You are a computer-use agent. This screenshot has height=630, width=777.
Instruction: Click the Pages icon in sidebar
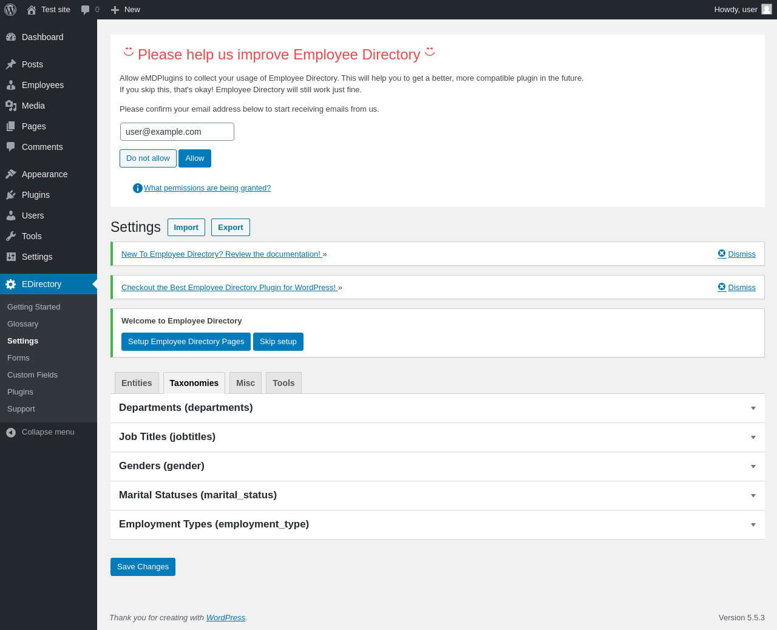point(11,126)
